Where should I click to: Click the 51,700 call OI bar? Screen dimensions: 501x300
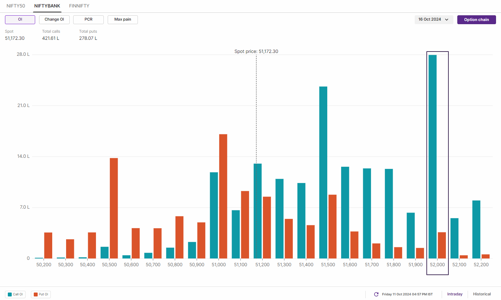[367, 214]
